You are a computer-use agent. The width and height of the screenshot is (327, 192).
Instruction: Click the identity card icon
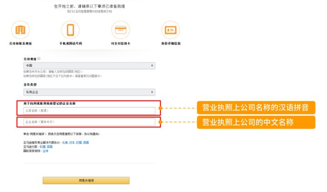(x=171, y=30)
